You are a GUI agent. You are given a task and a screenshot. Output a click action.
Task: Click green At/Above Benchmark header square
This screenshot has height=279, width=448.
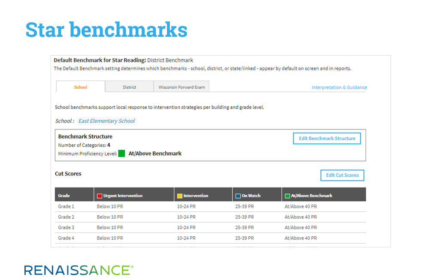(x=288, y=196)
